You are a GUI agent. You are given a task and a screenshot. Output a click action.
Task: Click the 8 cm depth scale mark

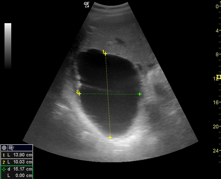pos(217,54)
